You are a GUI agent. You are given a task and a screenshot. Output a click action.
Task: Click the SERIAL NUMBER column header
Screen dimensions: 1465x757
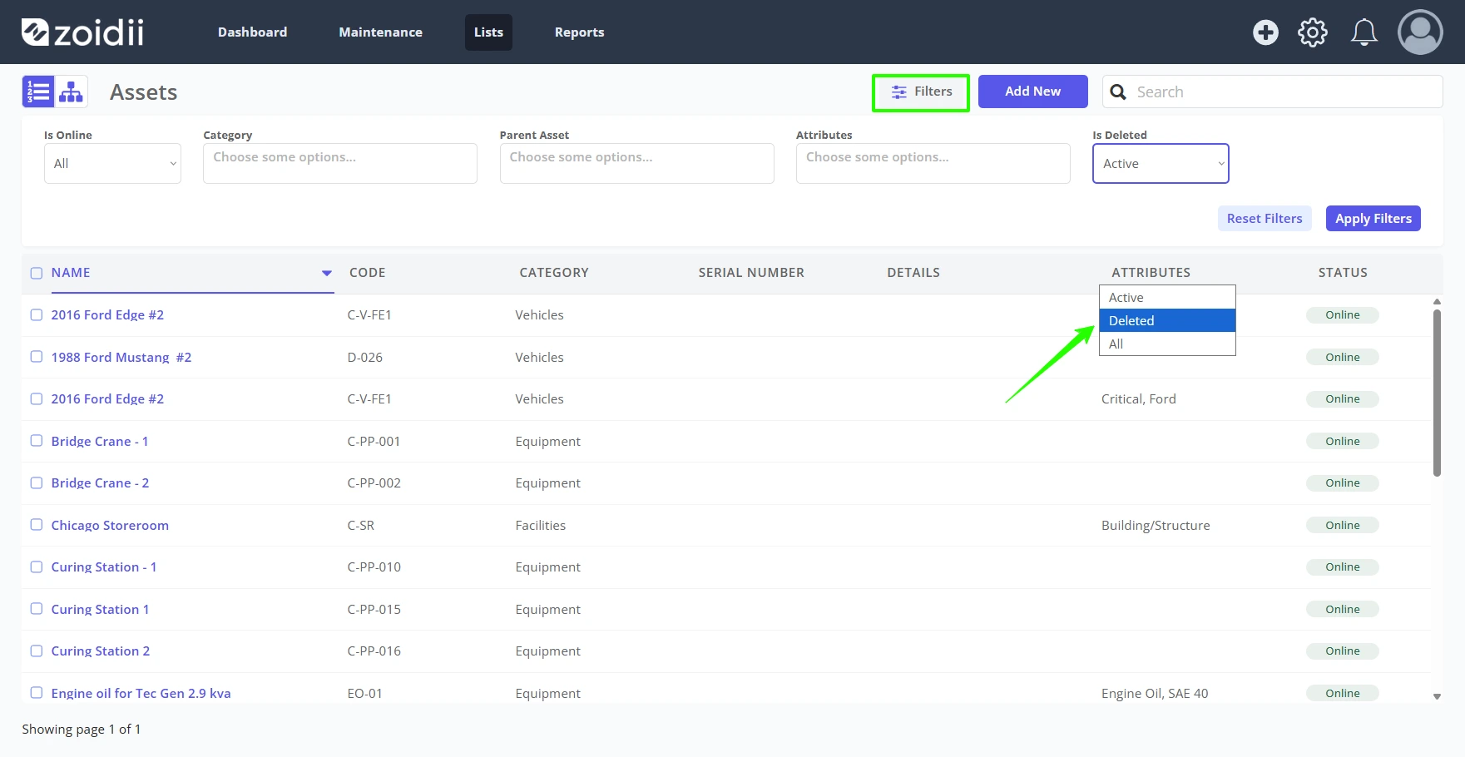click(x=751, y=273)
